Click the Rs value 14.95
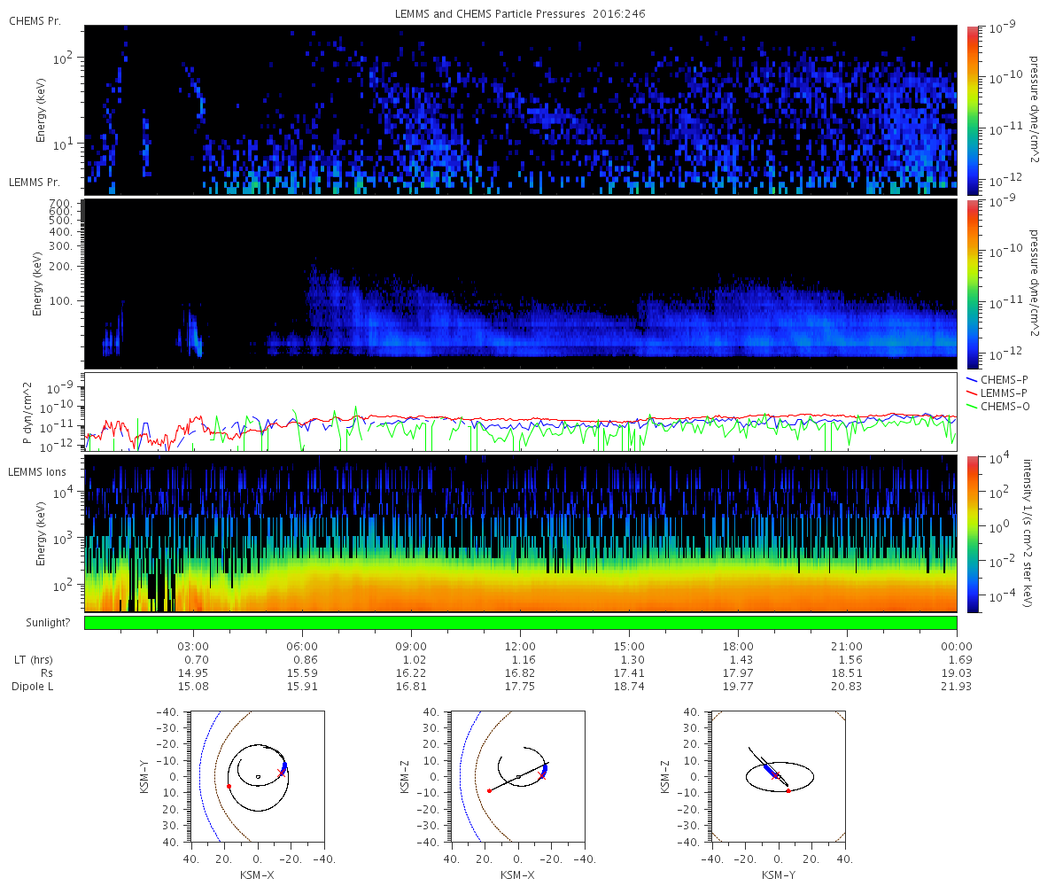Viewport: 1063px width, 886px height. [x=196, y=673]
